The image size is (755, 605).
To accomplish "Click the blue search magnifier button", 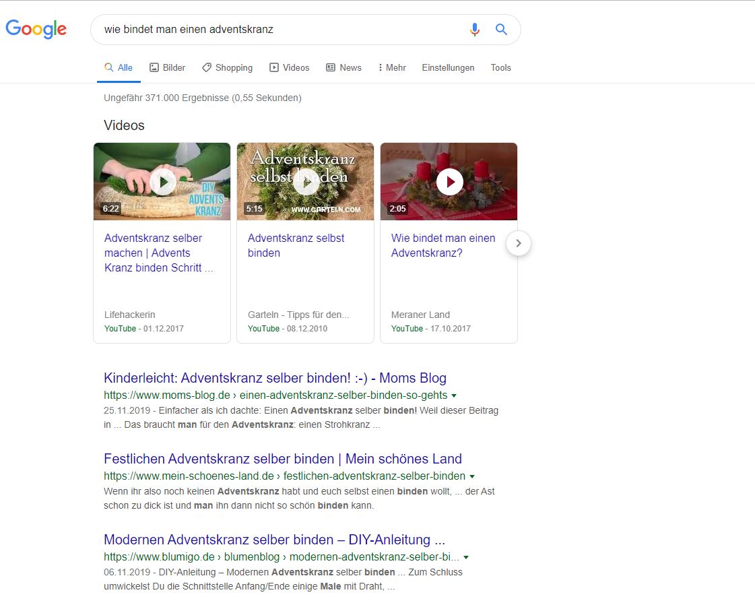I will click(501, 30).
